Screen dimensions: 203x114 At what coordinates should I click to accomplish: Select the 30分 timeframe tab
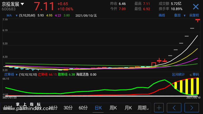68,108
